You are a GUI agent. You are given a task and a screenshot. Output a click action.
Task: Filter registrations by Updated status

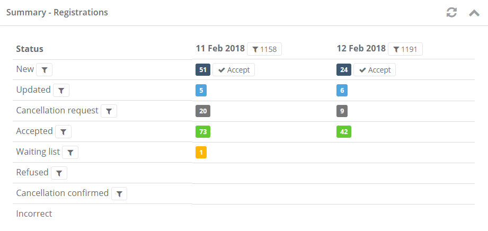pos(61,91)
